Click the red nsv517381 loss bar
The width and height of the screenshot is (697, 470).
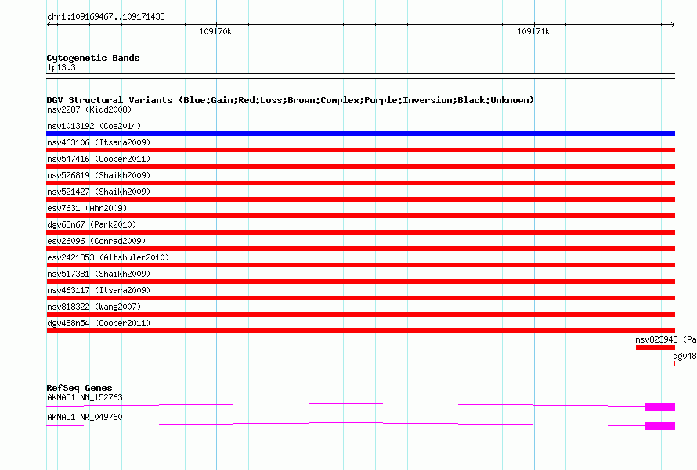(360, 282)
